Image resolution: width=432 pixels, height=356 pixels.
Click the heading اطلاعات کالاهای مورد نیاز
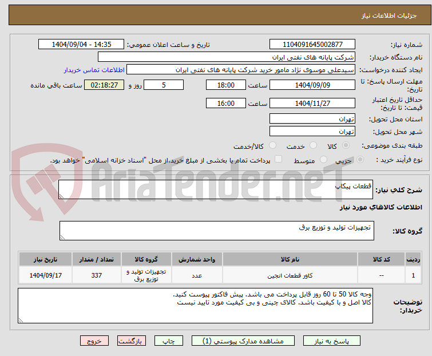point(381,207)
